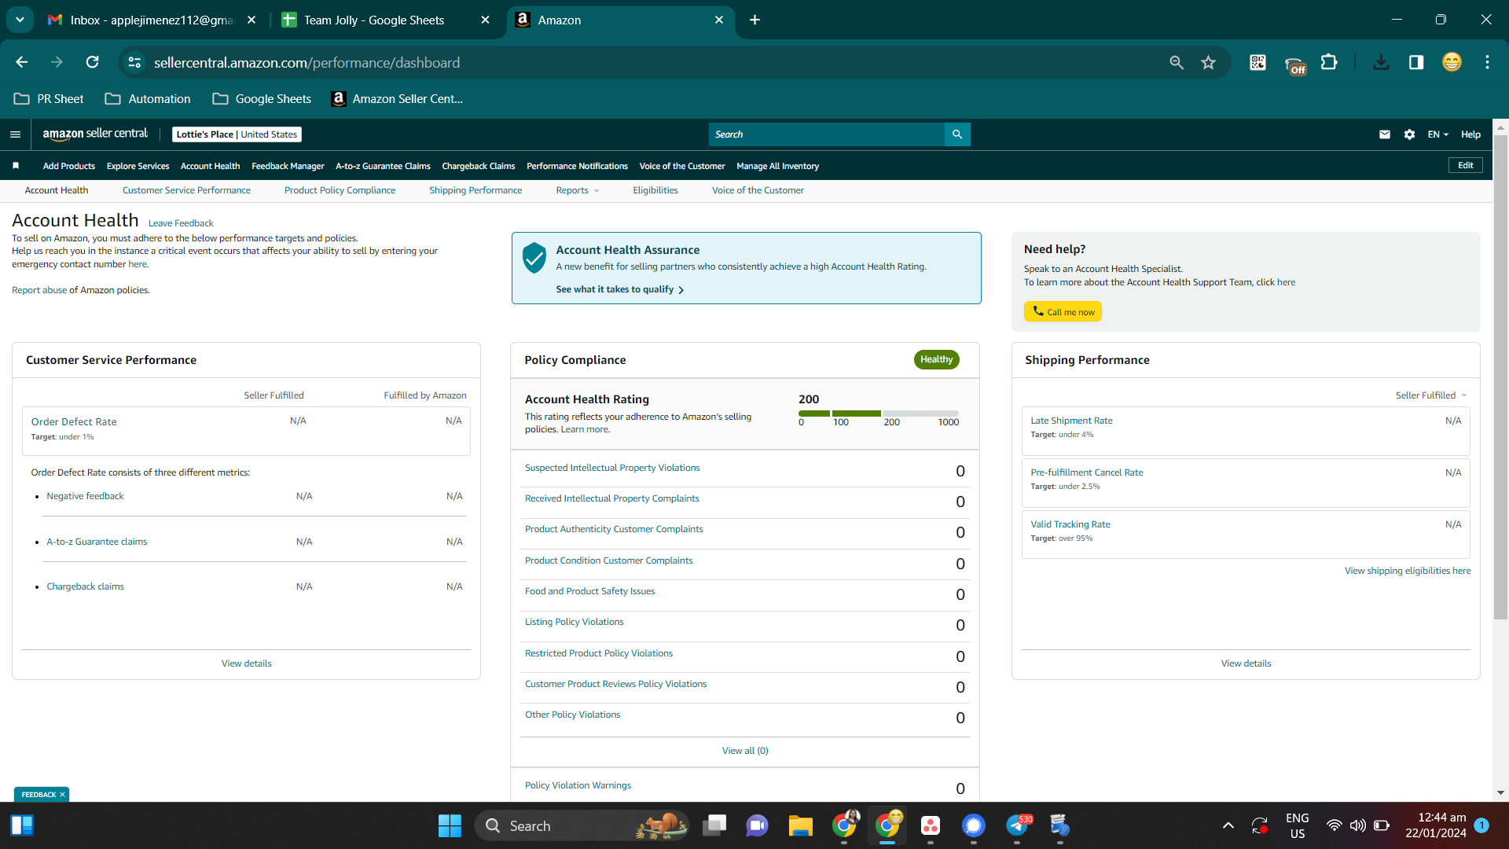The image size is (1509, 849).
Task: Click the Edit button in favorites bar
Action: pyautogui.click(x=1466, y=165)
